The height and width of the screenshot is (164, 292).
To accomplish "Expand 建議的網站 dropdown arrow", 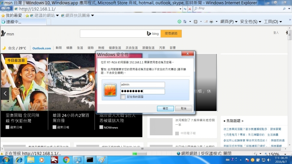I will point(57,15).
